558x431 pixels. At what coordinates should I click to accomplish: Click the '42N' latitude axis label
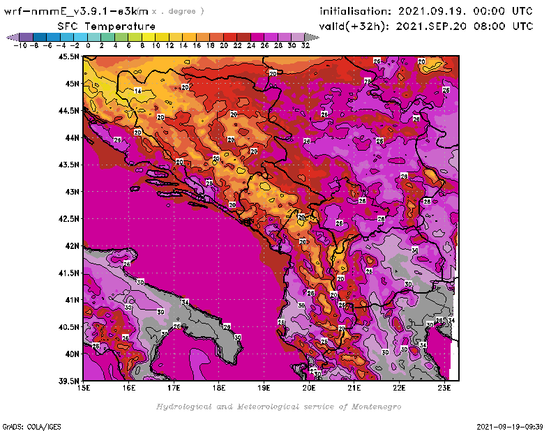[x=73, y=246]
